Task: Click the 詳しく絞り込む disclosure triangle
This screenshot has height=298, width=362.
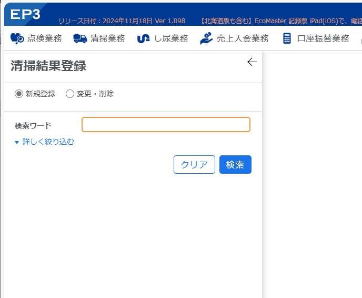Action: (x=17, y=142)
